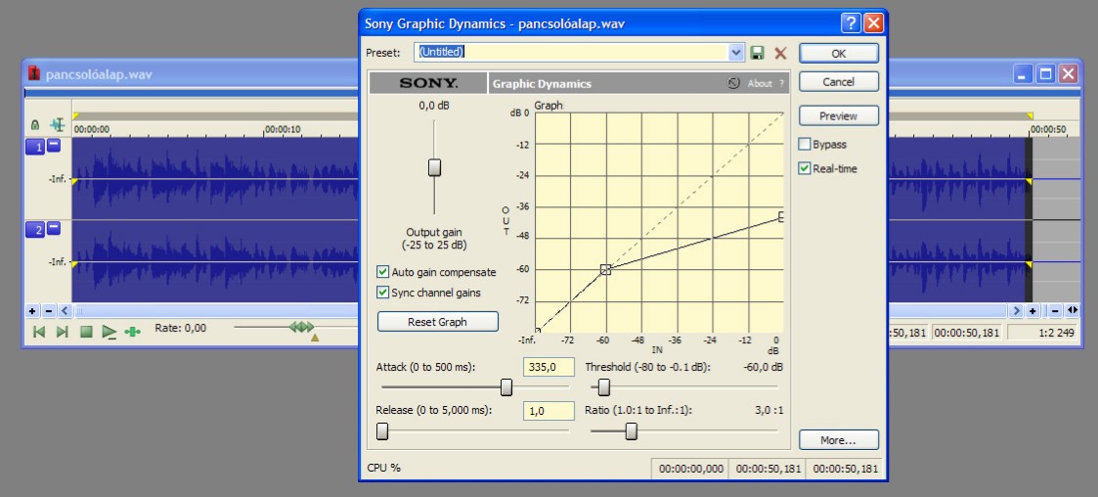Viewport: 1098px width, 497px height.
Task: Toggle Auto gain compensate checkbox
Action: click(x=383, y=272)
